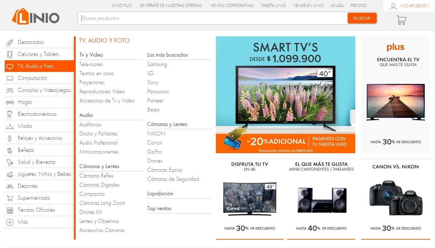
Task: Select Cámaras Reflex link
Action: [x=96, y=176]
